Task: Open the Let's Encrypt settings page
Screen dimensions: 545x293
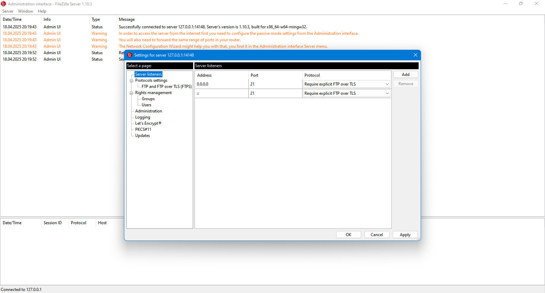Action: click(x=148, y=123)
